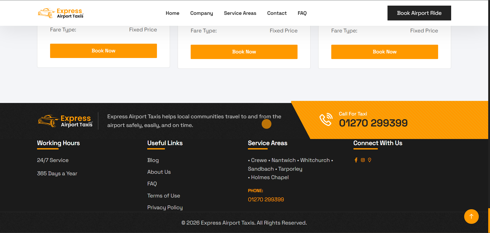Click Fixed Price in the middle card
Image resolution: width=490 pixels, height=233 pixels.
(283, 31)
